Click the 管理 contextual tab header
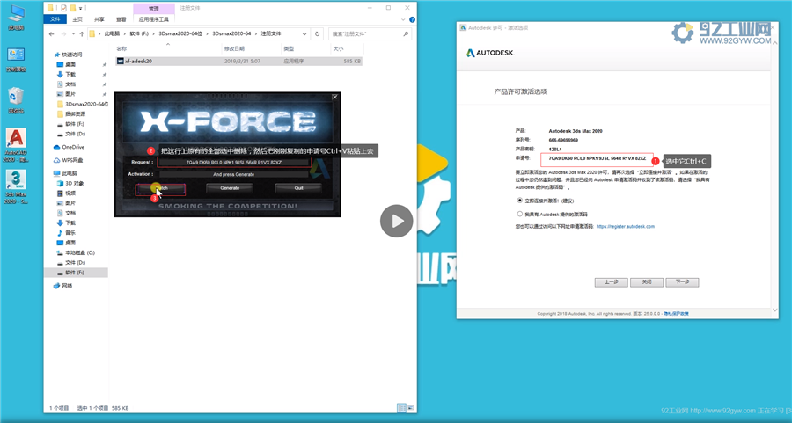The width and height of the screenshot is (792, 423). coord(153,8)
